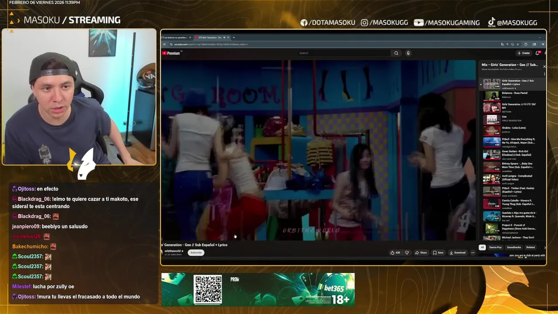Viewport: 558px width, 314px height.
Task: Click the Create button on YouTube
Action: [x=524, y=53]
